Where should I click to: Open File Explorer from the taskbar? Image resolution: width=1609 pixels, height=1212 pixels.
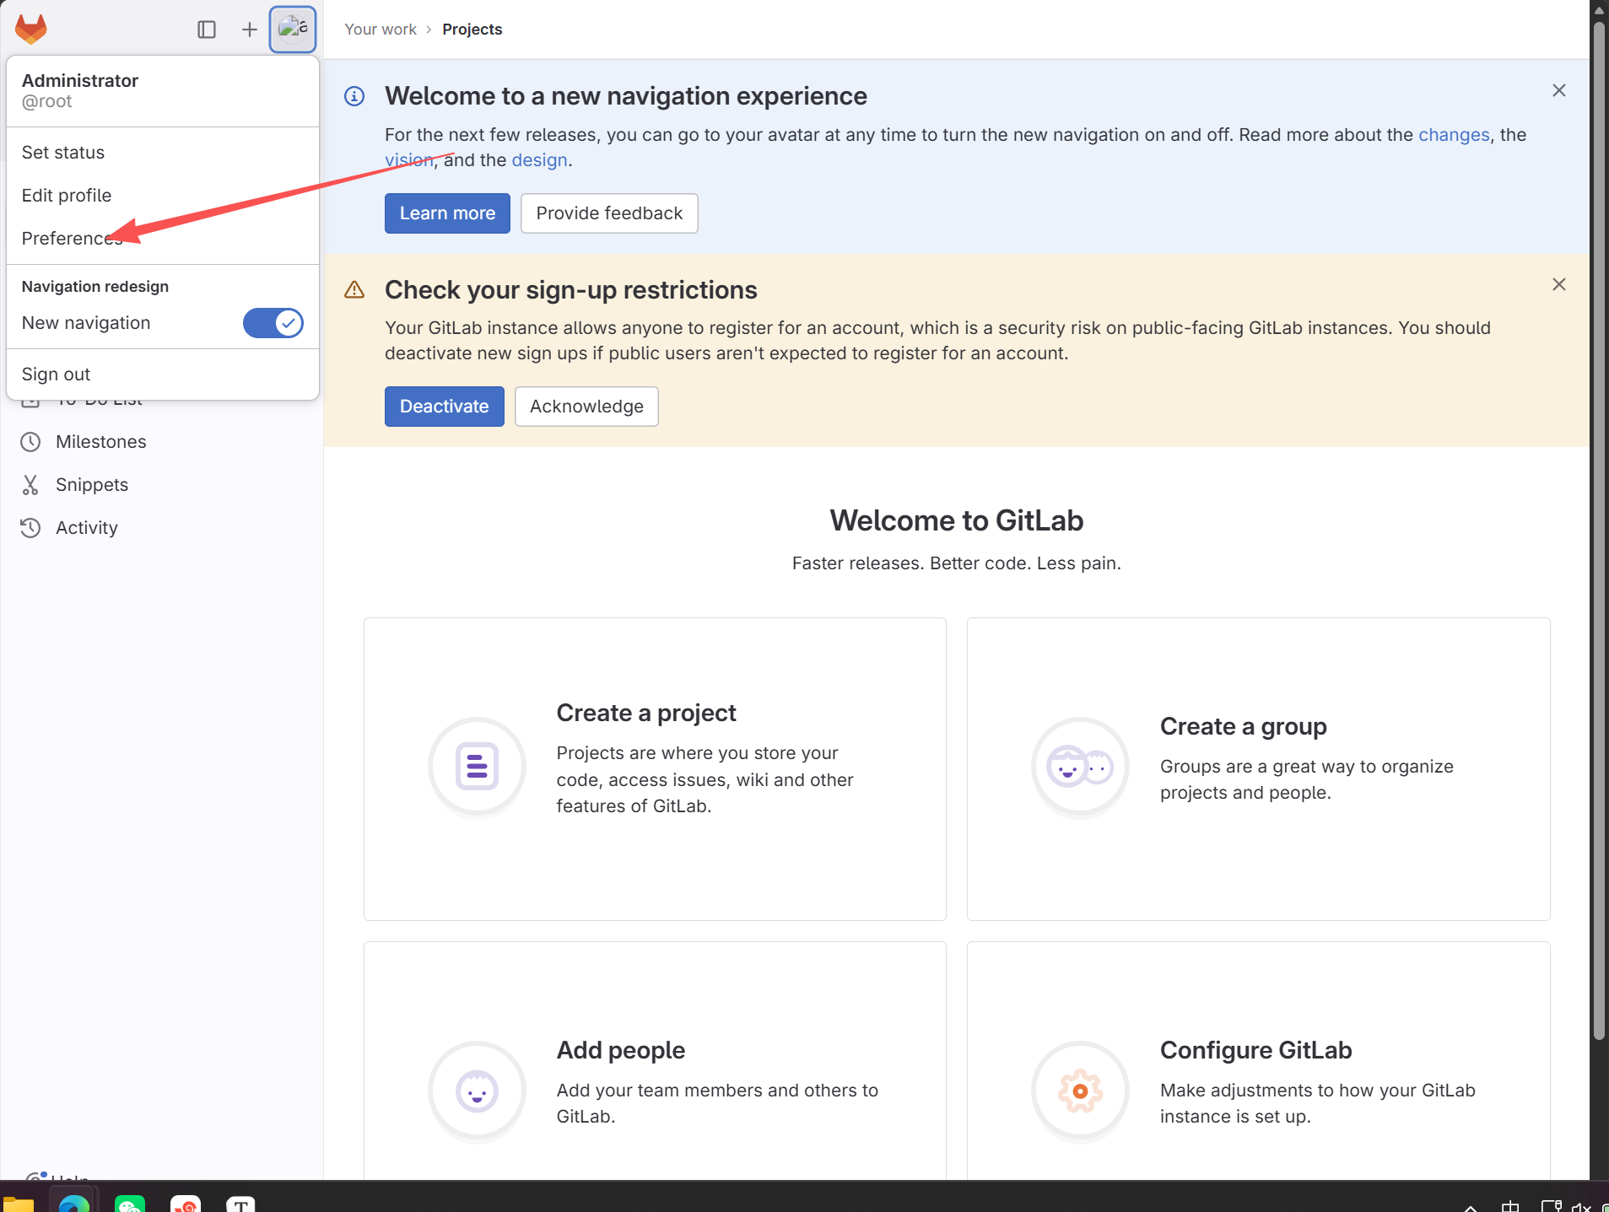18,1204
